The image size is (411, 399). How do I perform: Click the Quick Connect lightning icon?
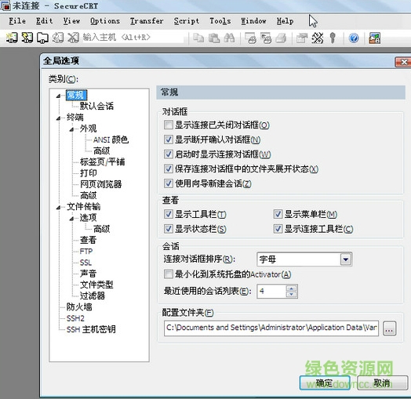27,38
